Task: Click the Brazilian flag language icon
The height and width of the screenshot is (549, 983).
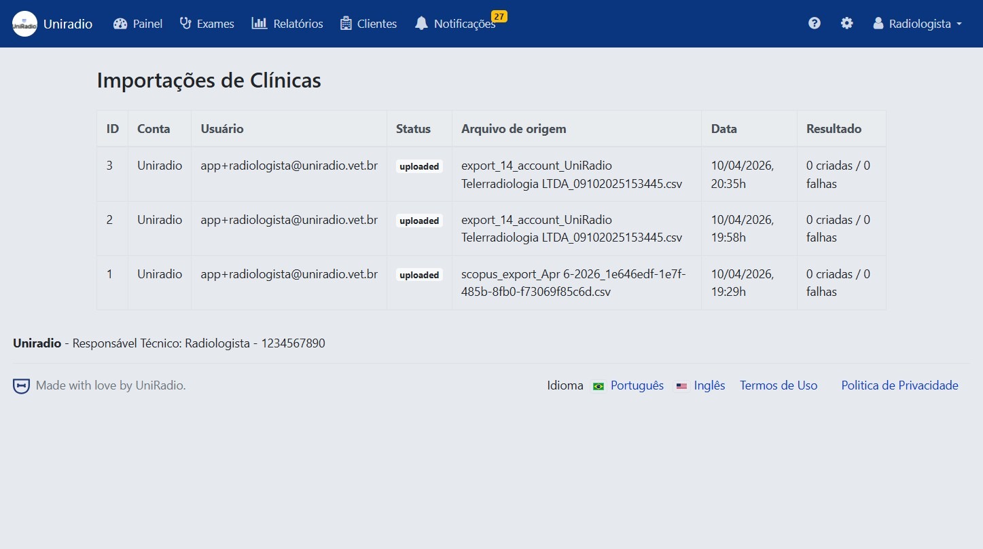Action: pos(598,385)
